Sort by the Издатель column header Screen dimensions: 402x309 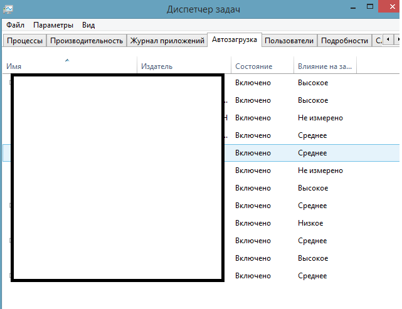[184, 65]
